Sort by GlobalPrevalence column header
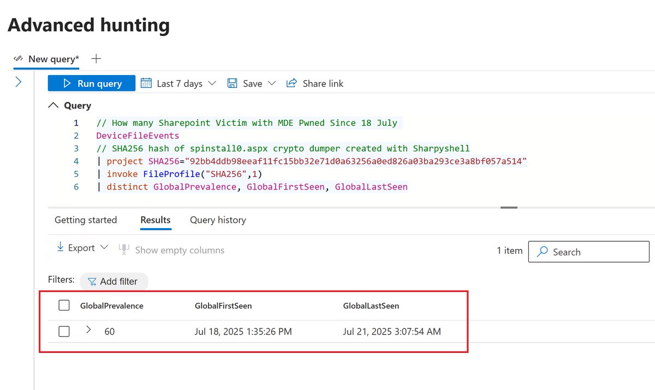 point(112,306)
